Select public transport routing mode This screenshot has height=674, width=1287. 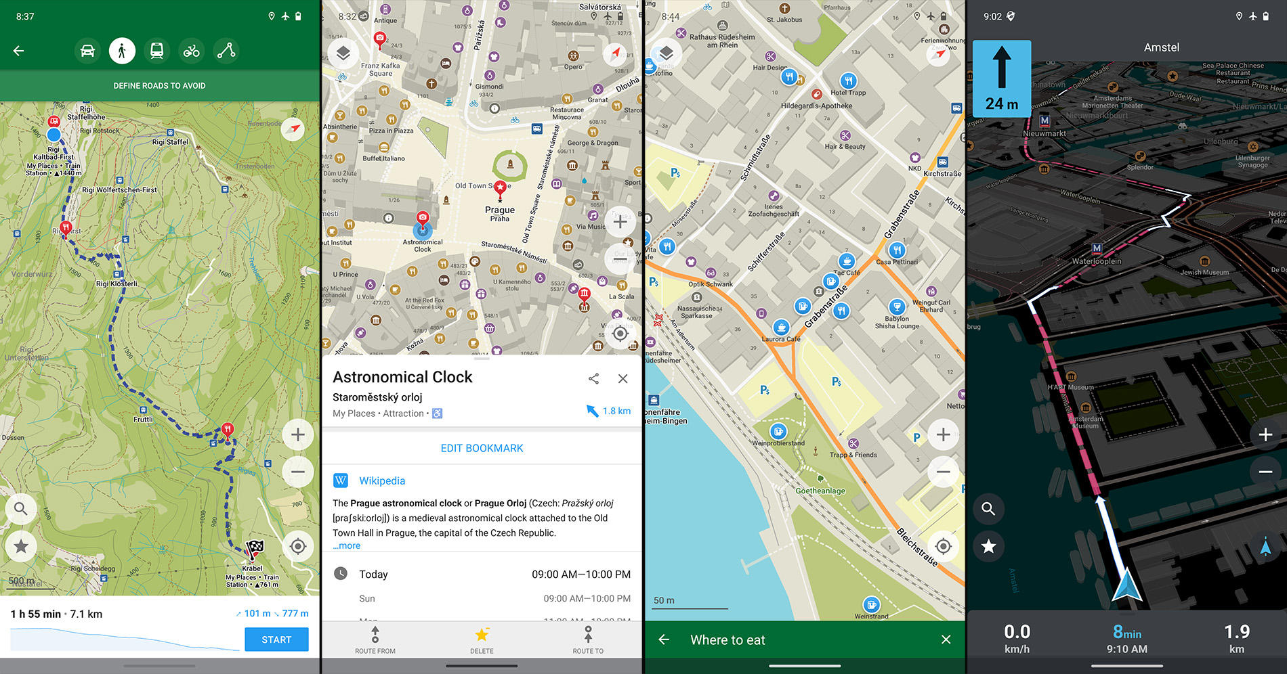coord(156,50)
